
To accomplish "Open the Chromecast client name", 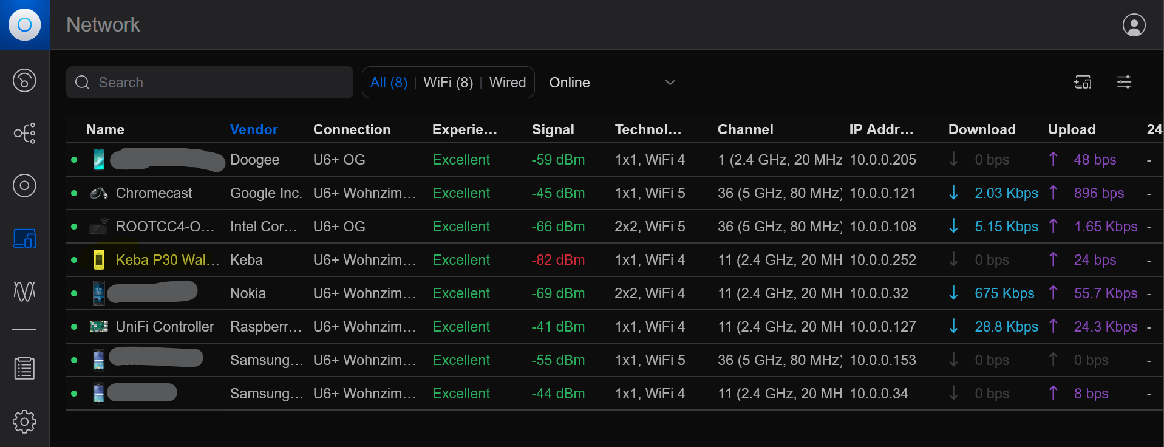I will [154, 193].
